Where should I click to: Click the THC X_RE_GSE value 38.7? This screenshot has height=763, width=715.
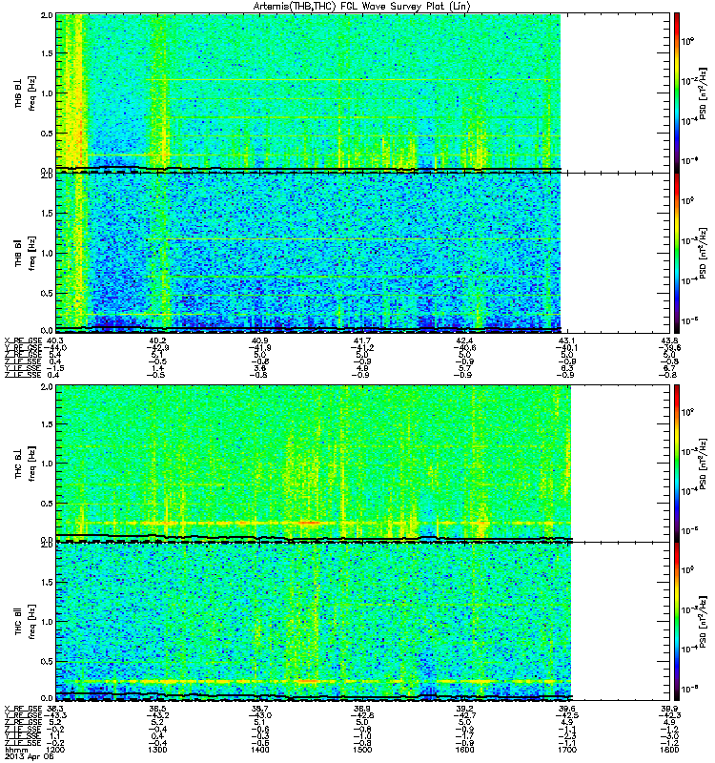point(259,709)
